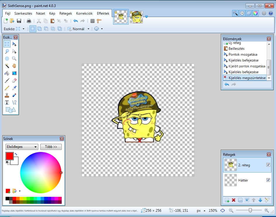Toggle the Tools window button

tap(235, 13)
